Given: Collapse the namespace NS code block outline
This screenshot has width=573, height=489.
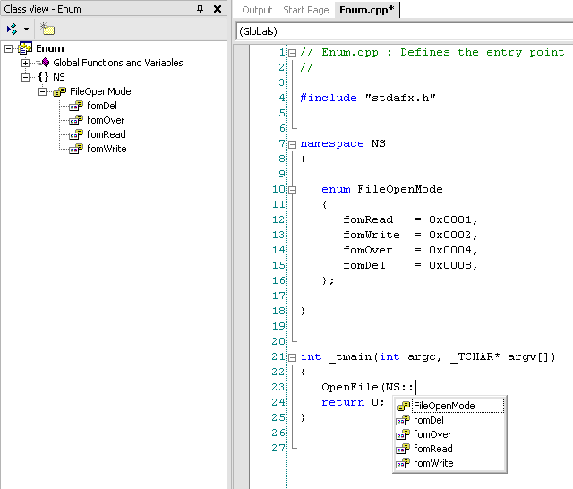Looking at the screenshot, I should point(292,143).
